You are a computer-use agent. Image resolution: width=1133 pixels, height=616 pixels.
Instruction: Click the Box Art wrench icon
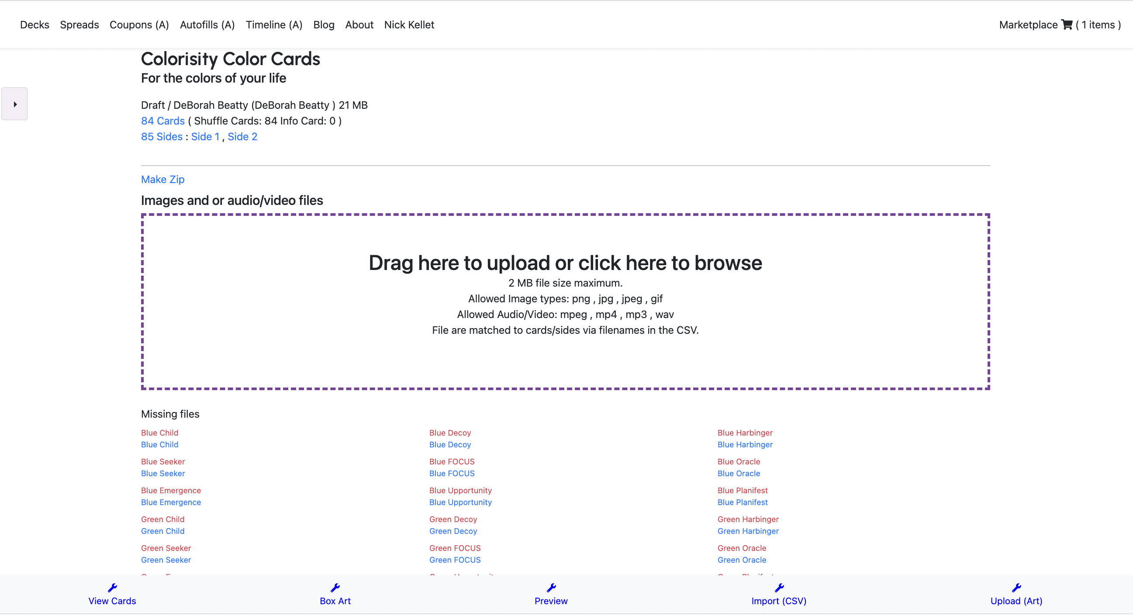[x=335, y=589]
